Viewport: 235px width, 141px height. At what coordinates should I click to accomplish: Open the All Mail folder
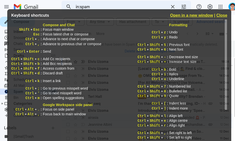coord(19,86)
